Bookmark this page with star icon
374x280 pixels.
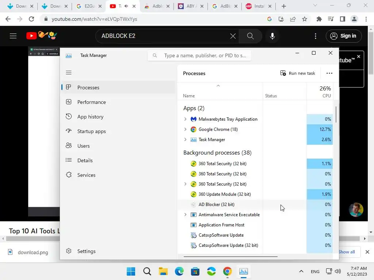tap(304, 19)
